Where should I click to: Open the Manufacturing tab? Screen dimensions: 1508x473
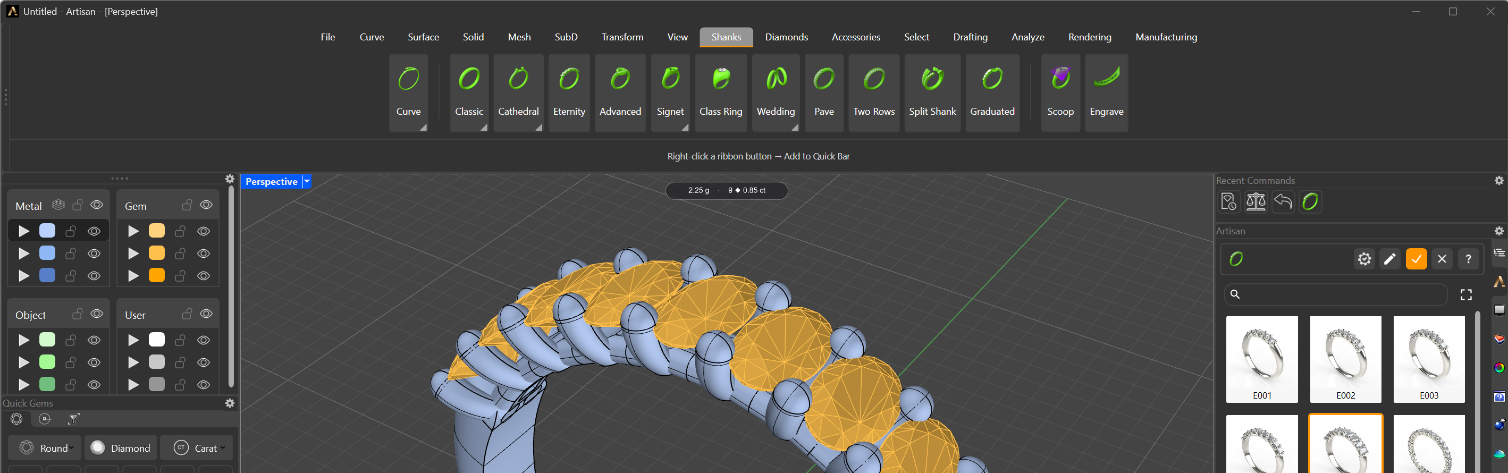pos(1166,37)
